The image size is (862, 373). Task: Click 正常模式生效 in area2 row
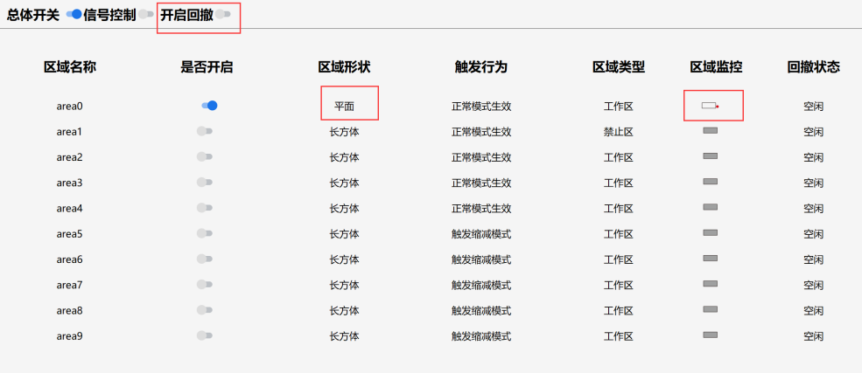481,157
